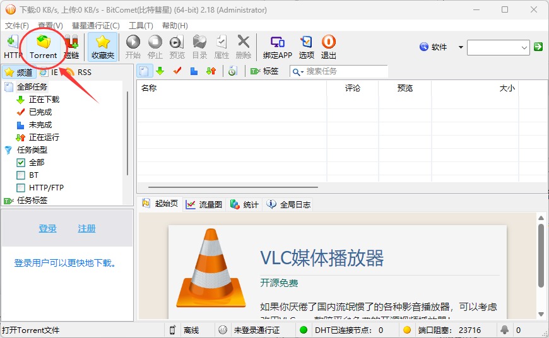Click the yellow 端口阻塞 port indicator
Viewport: 549px width, 338px height.
(407, 330)
